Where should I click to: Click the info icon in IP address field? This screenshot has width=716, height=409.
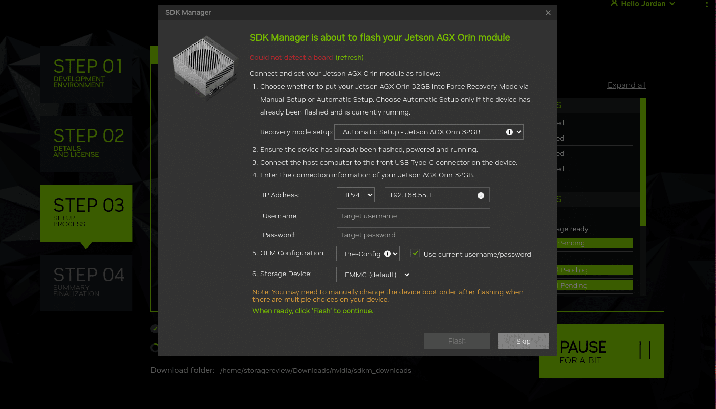(x=481, y=195)
